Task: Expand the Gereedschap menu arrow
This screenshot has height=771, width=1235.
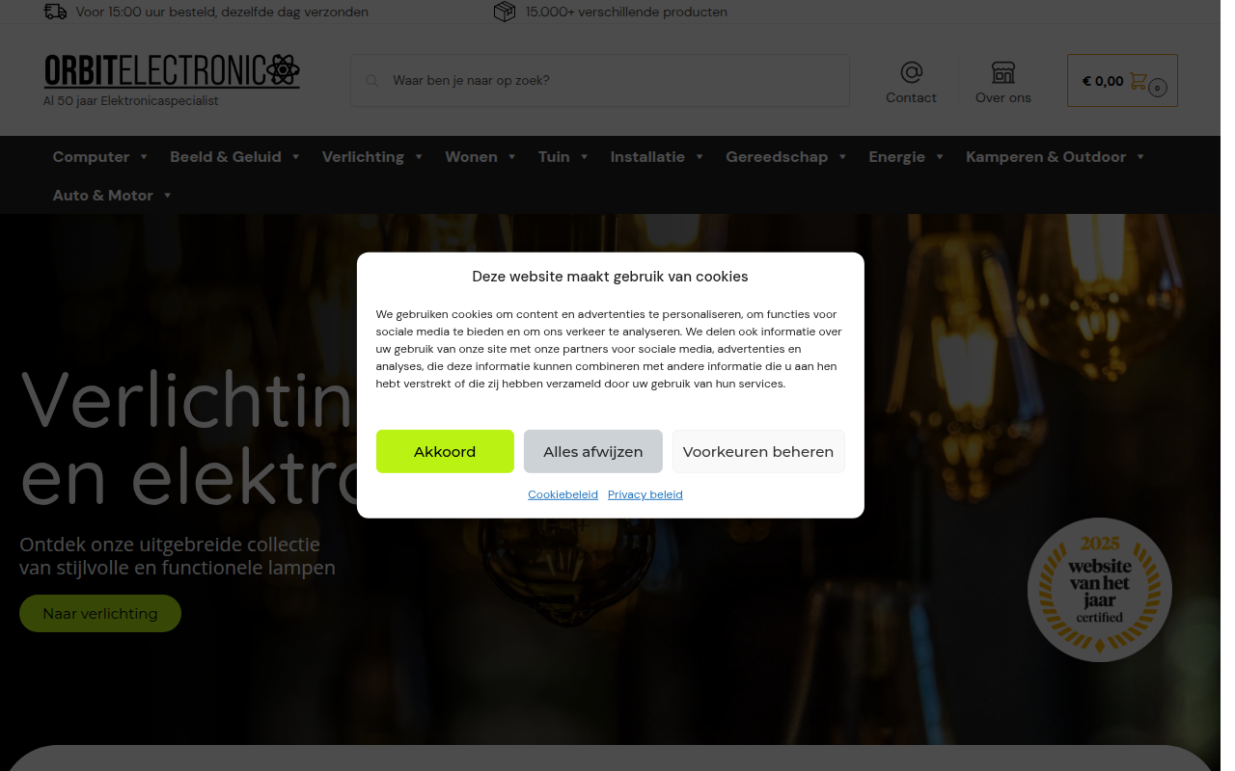Action: 842,157
